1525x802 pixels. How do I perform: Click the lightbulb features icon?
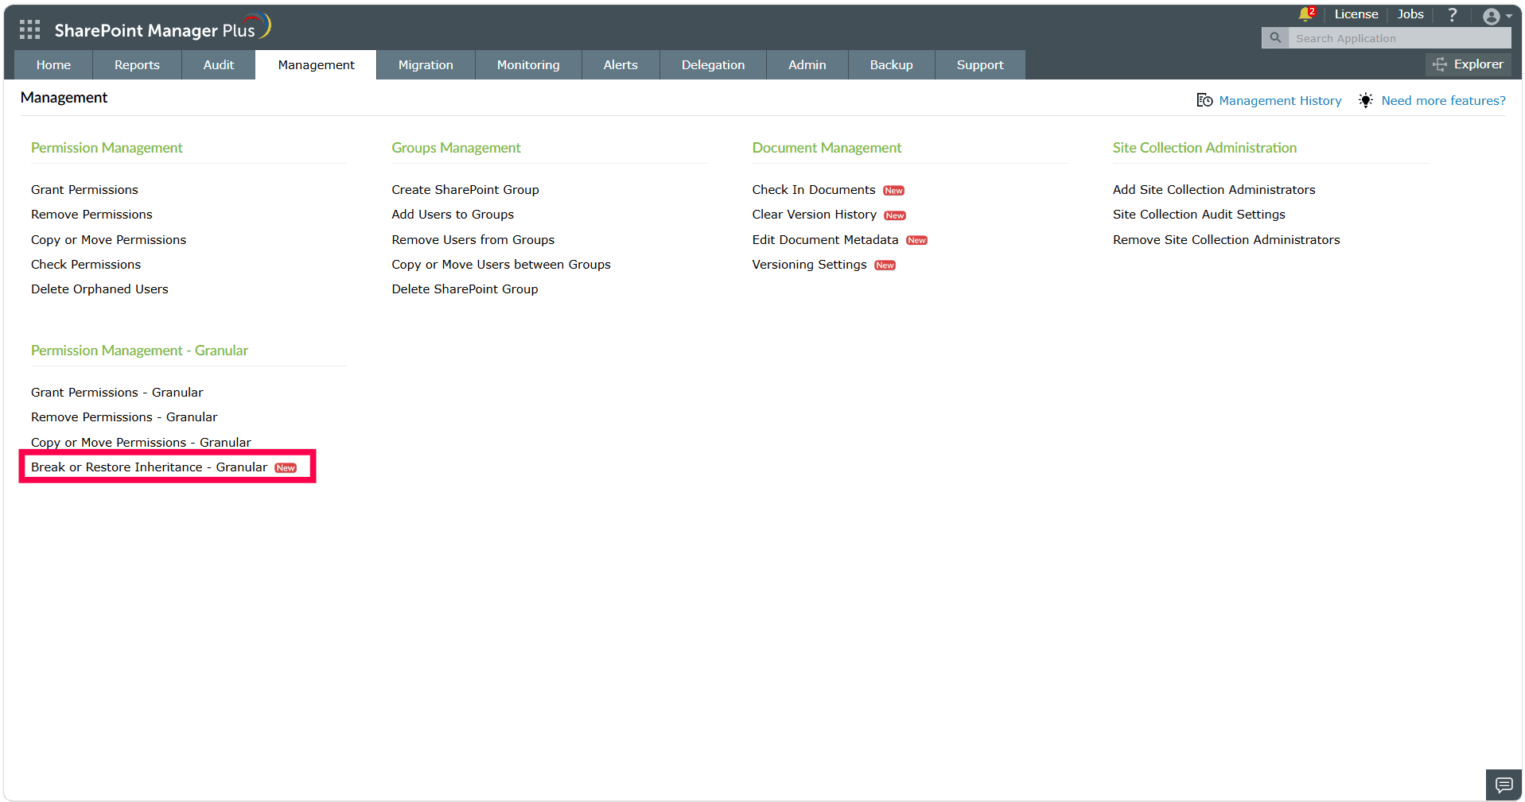coord(1365,100)
